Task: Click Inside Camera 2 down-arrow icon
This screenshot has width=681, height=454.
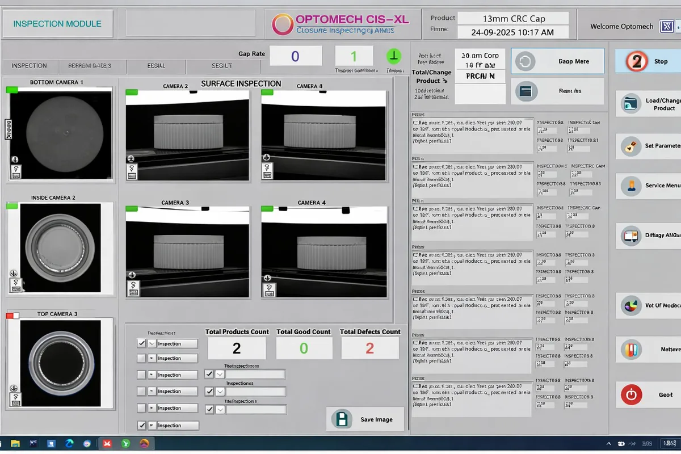Action: click(x=14, y=274)
